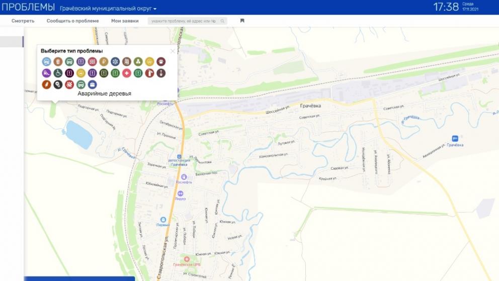Image resolution: width=499 pixels, height=281 pixels.
Task: Select the fire extinguisher problem icon
Action: (149, 73)
